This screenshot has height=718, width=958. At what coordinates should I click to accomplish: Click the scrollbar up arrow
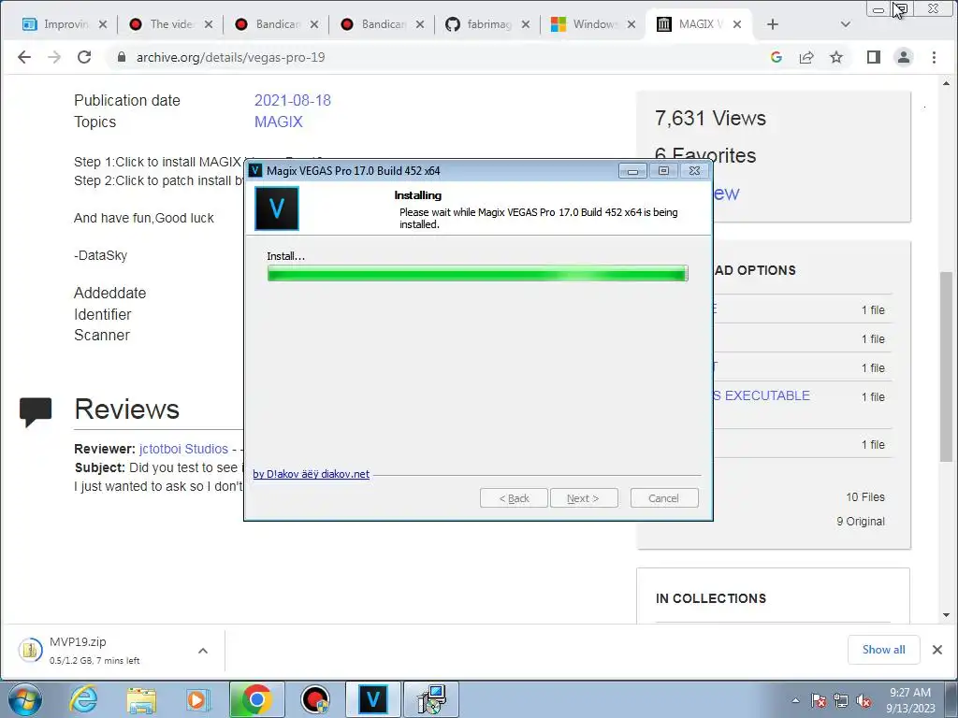[x=947, y=83]
